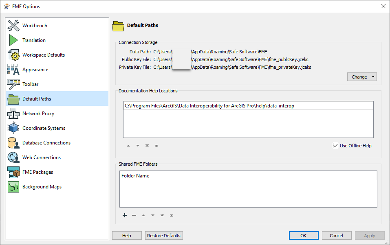
Task: Click the Help button
Action: point(127,236)
